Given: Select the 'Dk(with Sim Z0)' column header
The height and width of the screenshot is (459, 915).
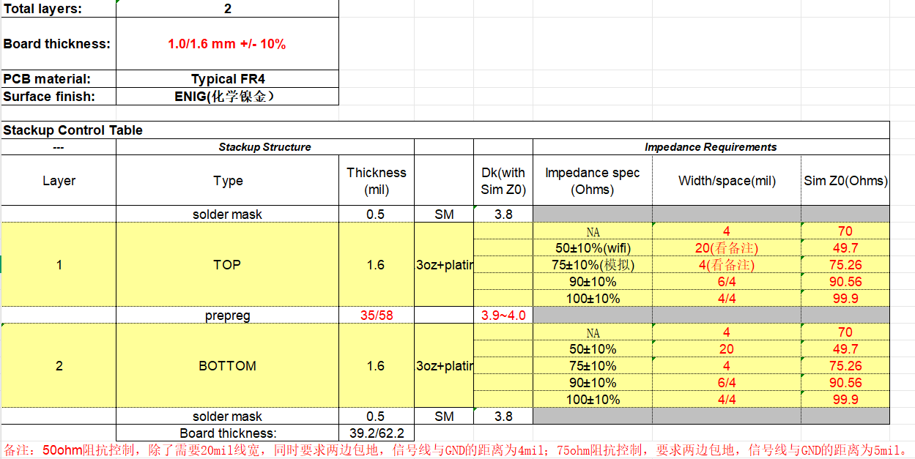Looking at the screenshot, I should [x=503, y=181].
